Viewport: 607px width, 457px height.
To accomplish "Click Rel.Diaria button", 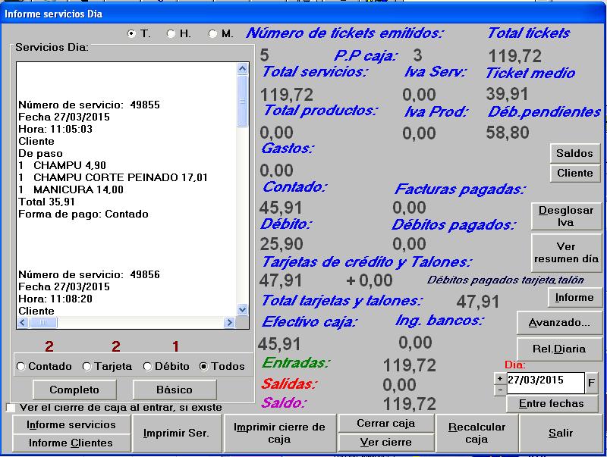I will tap(559, 349).
